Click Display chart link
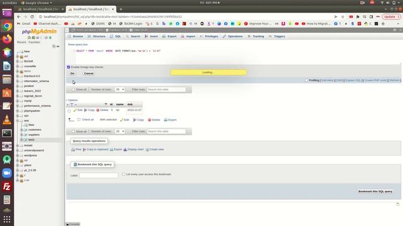The height and width of the screenshot is (226, 403). pyautogui.click(x=133, y=149)
